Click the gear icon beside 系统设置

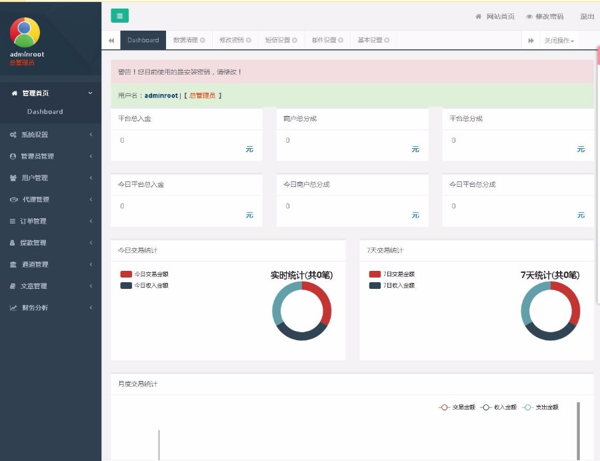point(13,134)
